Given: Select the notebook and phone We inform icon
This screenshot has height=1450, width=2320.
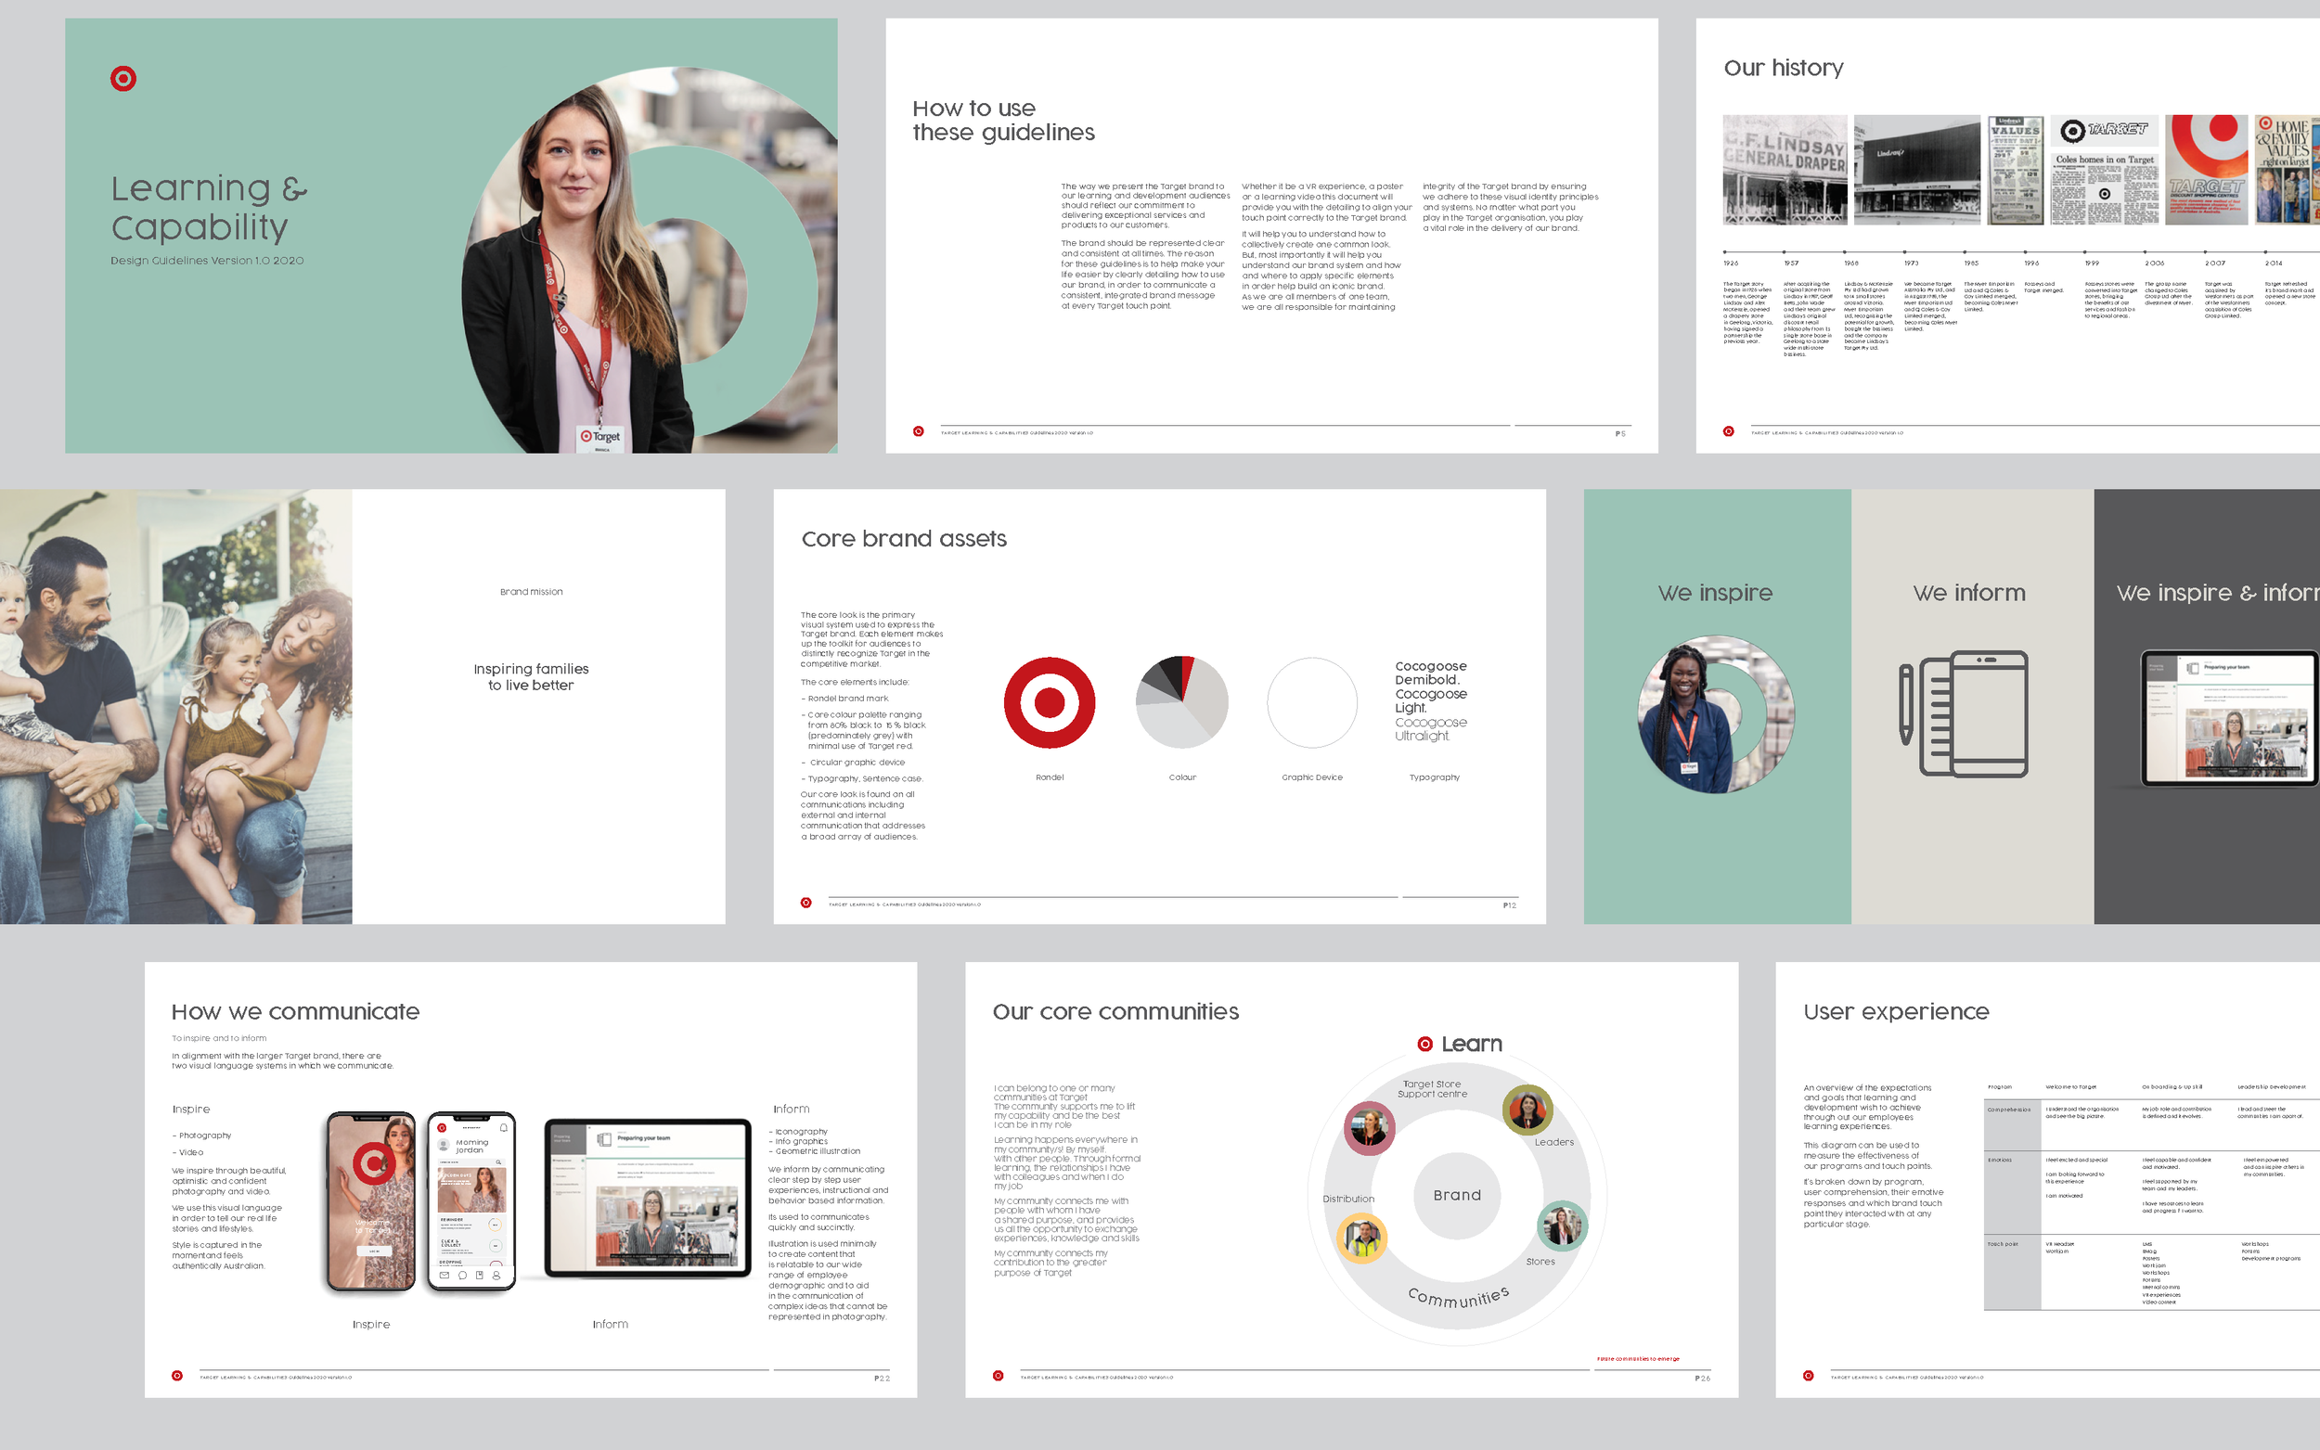Looking at the screenshot, I should [1964, 713].
